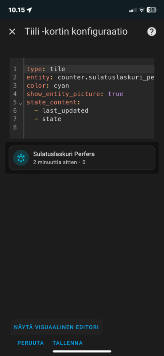Click the last_updated list item
The width and height of the screenshot is (164, 356).
62,110
